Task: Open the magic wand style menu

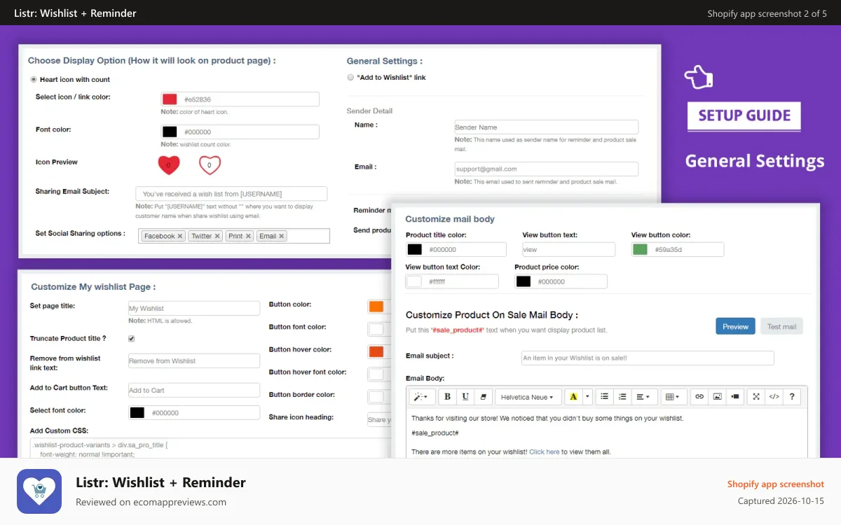Action: [423, 397]
